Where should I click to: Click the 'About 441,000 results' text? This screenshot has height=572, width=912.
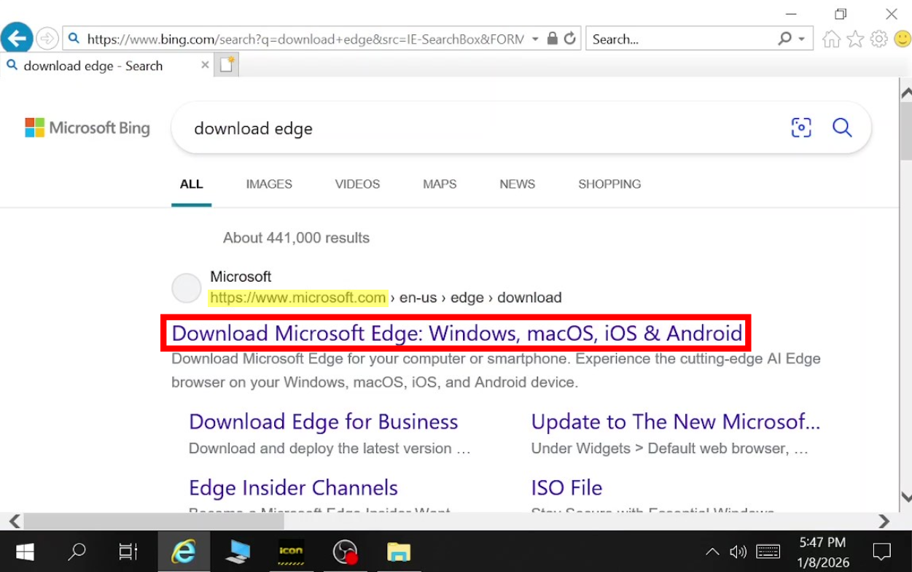(296, 238)
